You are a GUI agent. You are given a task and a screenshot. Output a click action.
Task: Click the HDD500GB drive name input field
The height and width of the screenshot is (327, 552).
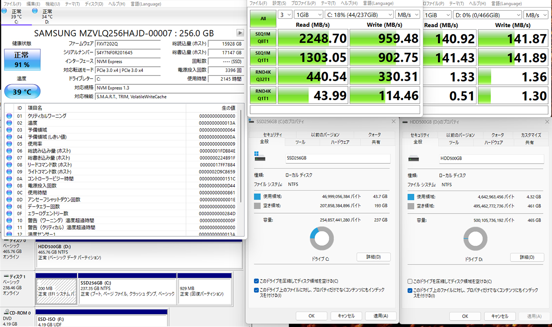coord(491,158)
